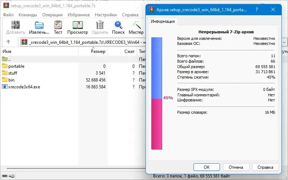
Task: Select the parent folder '..' icon
Action: pyautogui.click(x=5, y=59)
